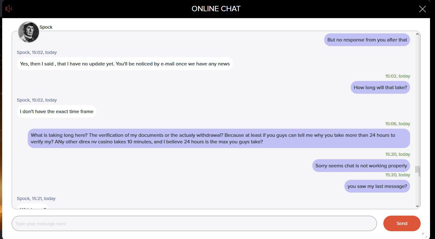Click scroll up arrow in chat
The height and width of the screenshot is (239, 435).
tap(417, 34)
